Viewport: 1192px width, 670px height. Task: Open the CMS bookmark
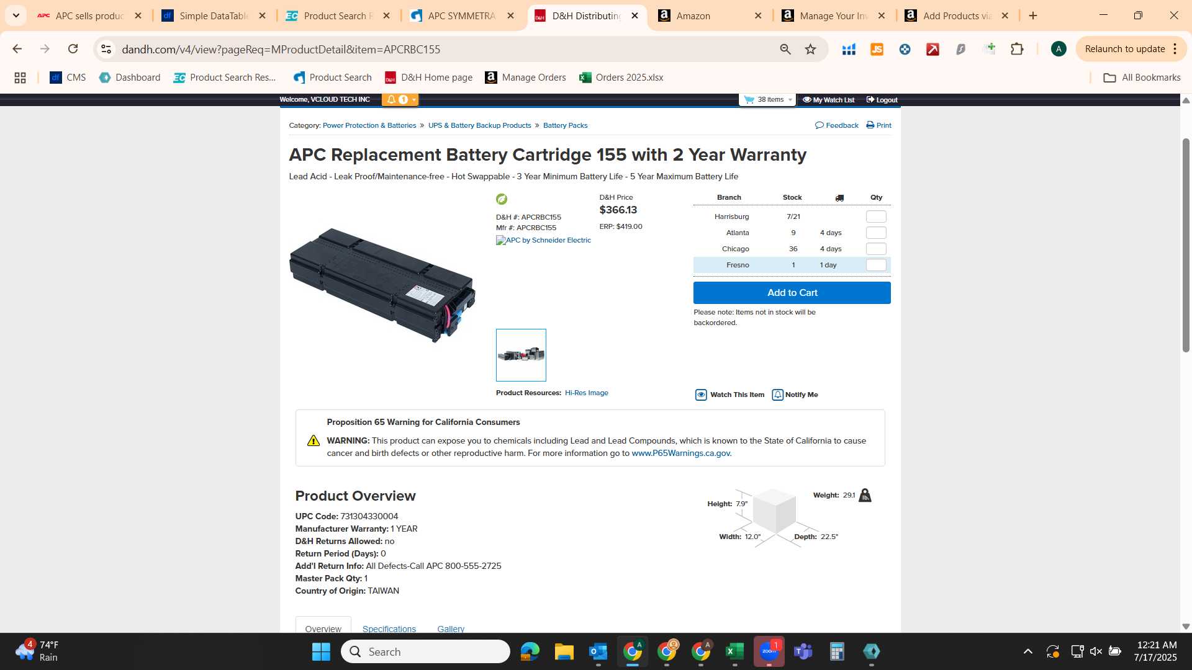68,78
